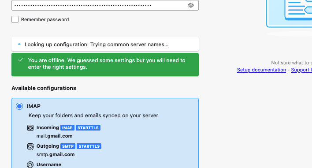Click the IMAP option title text
This screenshot has width=312, height=168.
(33, 106)
